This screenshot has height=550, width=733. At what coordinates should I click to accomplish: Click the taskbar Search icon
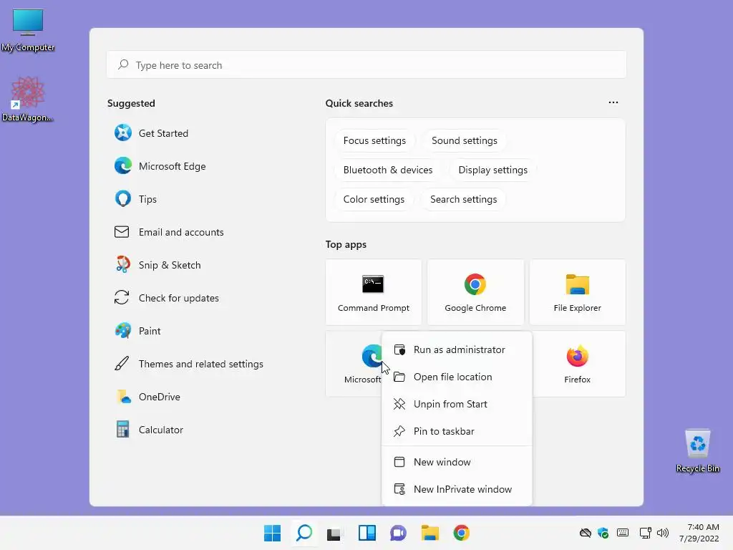[304, 533]
